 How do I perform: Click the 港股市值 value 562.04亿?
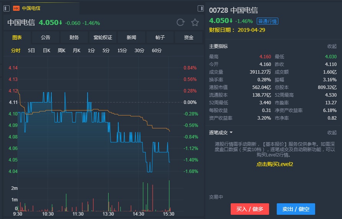coord(261,87)
